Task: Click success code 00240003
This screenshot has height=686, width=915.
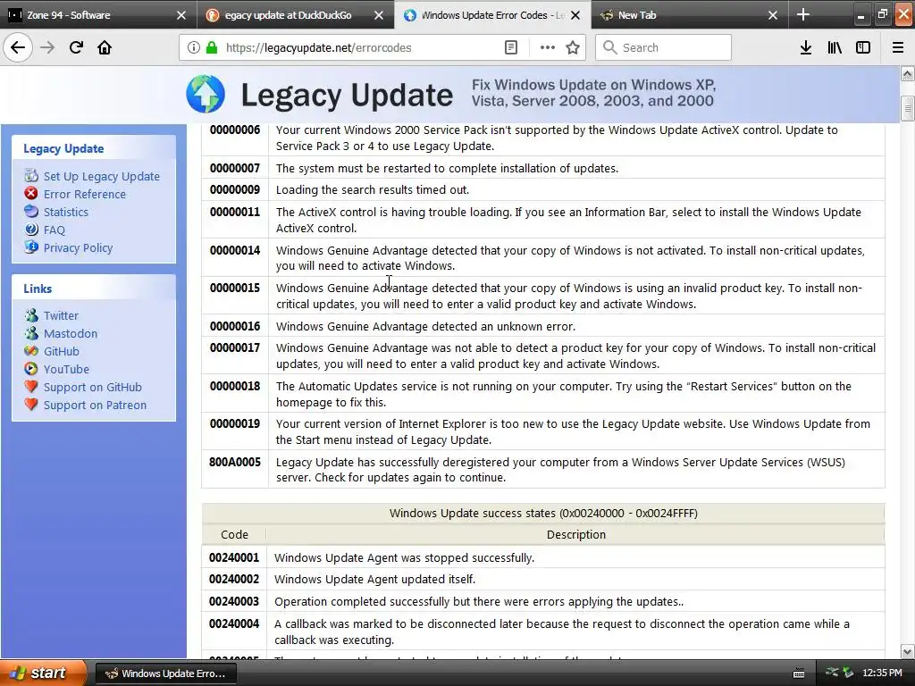Action: (234, 601)
